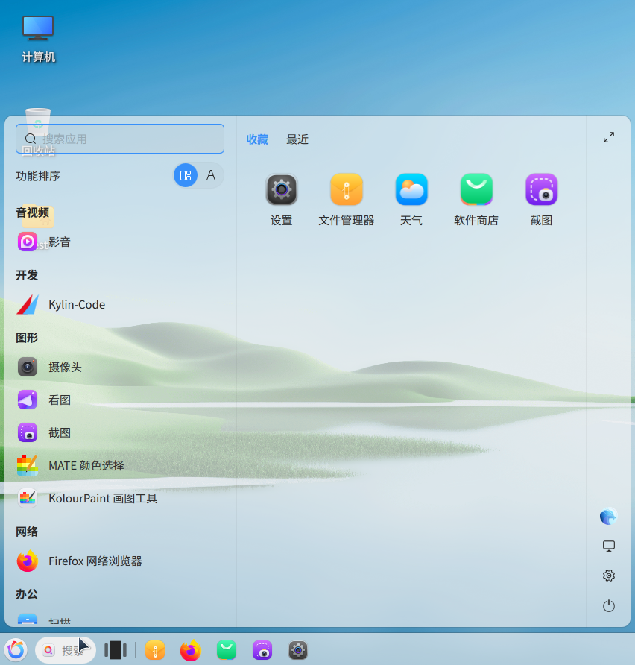This screenshot has height=665, width=635.
Task: Open screenshot tool from the taskbar
Action: tap(262, 650)
